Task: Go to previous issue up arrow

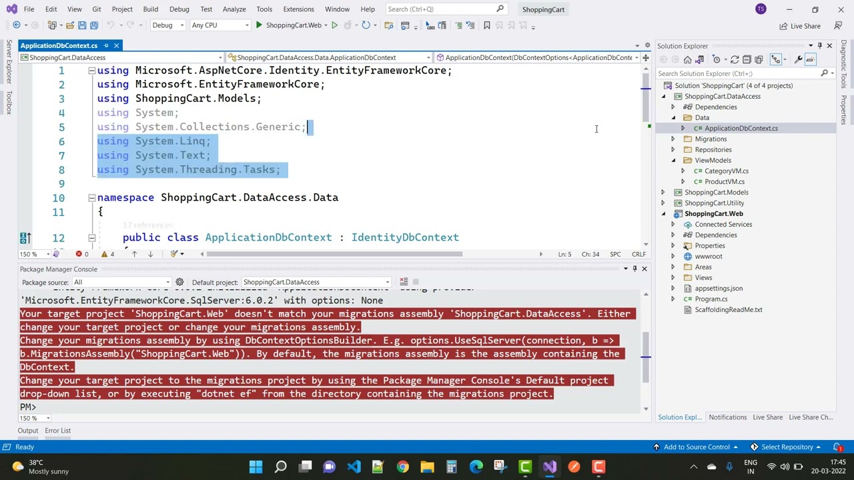Action: pos(134,254)
